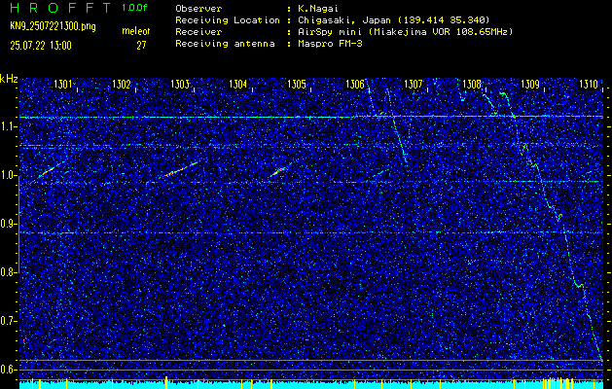Viewport: 612px width, 389px height.
Task: Click the 0.8 frequency axis label
Action: 7,272
